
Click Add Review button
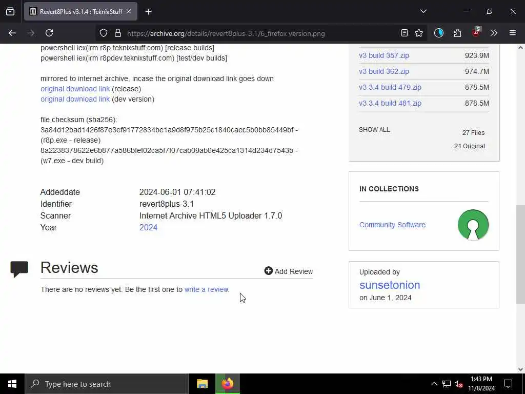pos(288,271)
